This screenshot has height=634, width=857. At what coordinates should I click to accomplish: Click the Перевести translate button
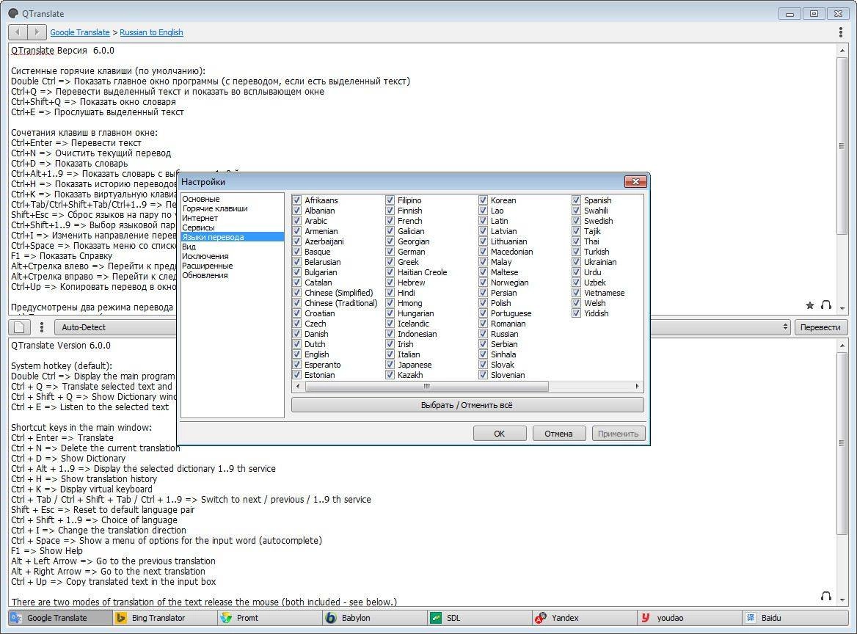[820, 327]
